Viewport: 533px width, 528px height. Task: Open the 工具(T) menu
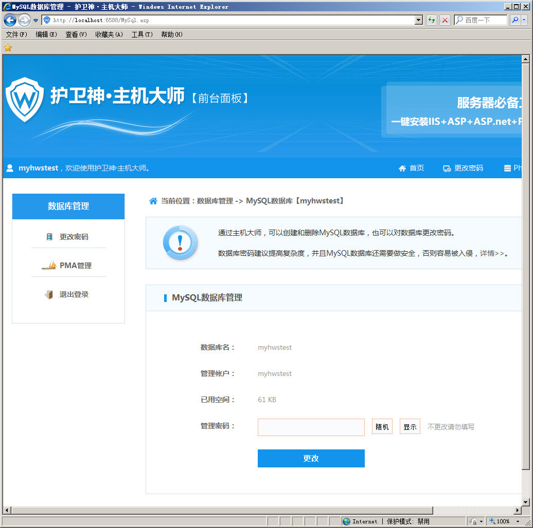tap(142, 34)
